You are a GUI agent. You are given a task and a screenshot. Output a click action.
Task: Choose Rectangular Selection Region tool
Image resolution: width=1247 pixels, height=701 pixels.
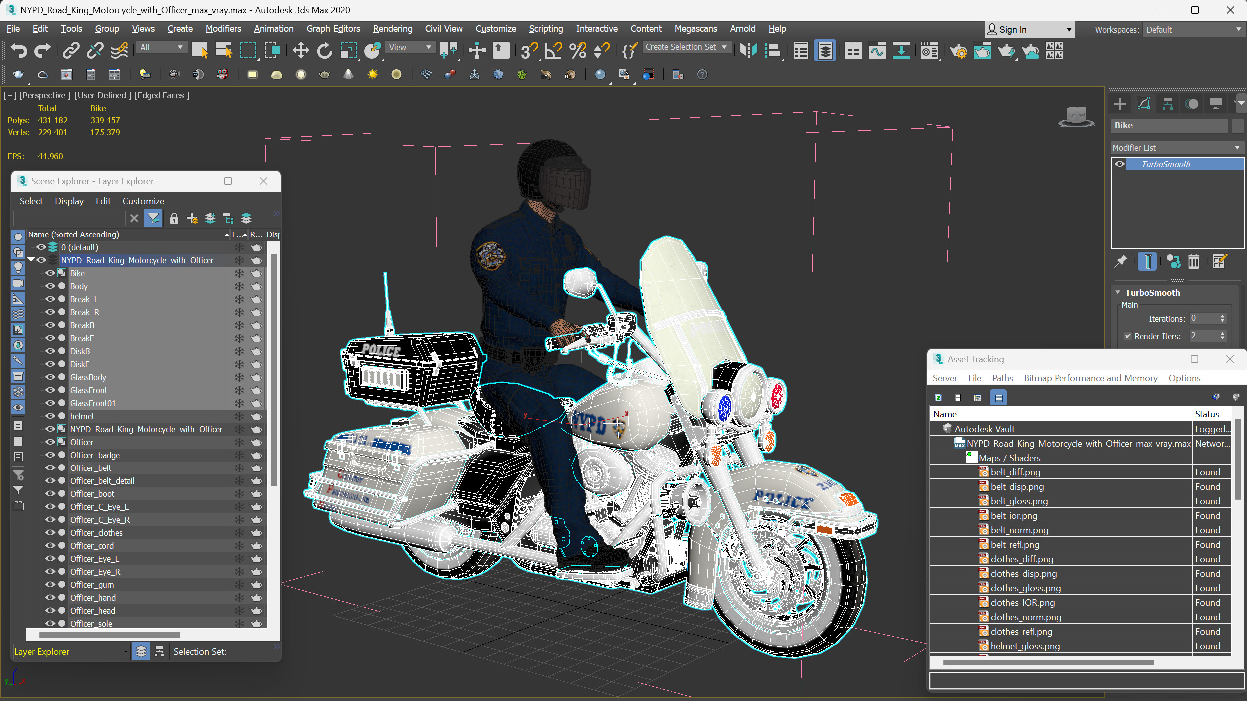point(248,50)
